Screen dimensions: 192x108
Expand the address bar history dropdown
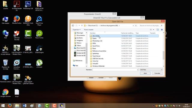tap(133, 25)
